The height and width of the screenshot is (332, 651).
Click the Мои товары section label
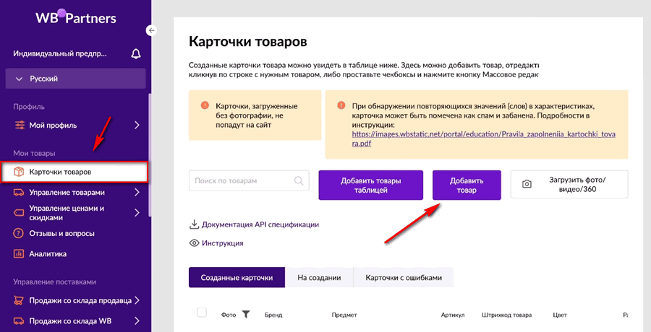34,153
